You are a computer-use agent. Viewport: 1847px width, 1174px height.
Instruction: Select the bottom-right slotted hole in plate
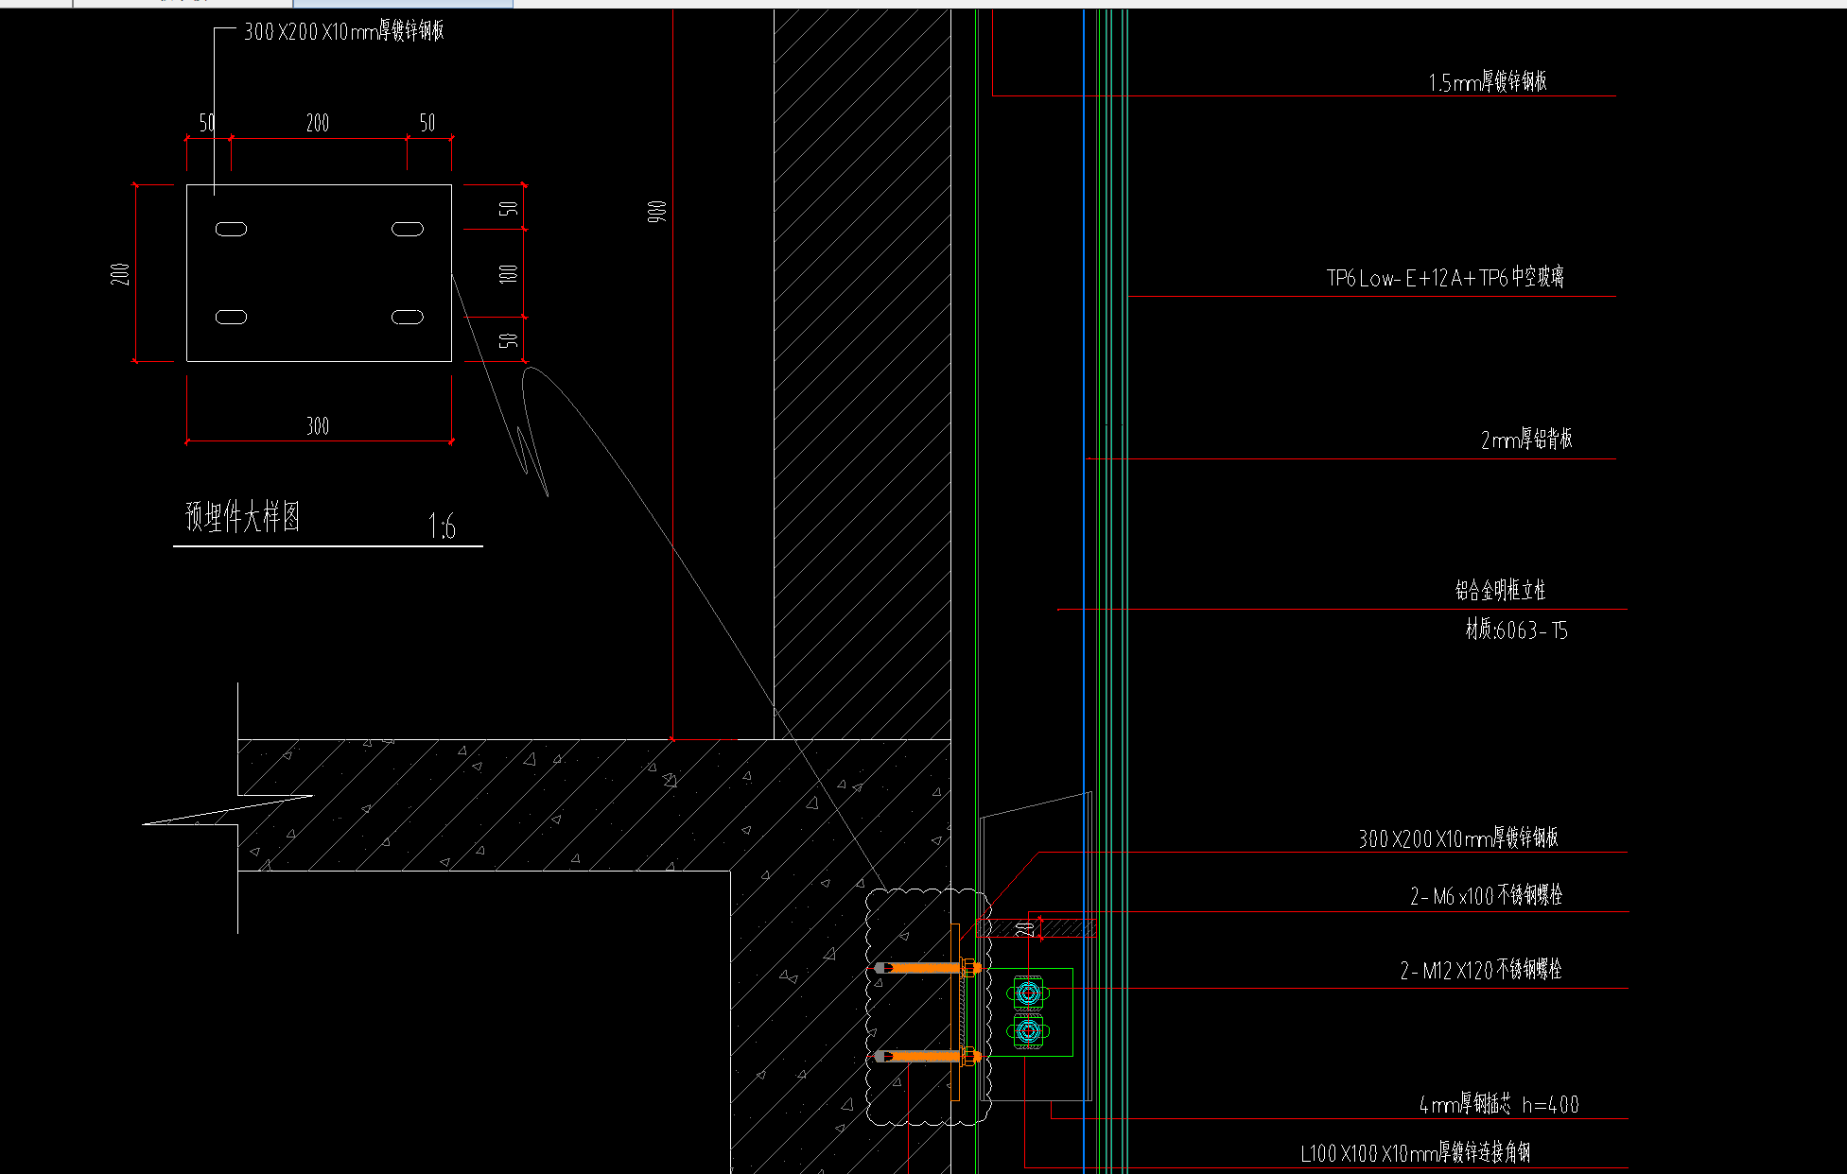408,317
